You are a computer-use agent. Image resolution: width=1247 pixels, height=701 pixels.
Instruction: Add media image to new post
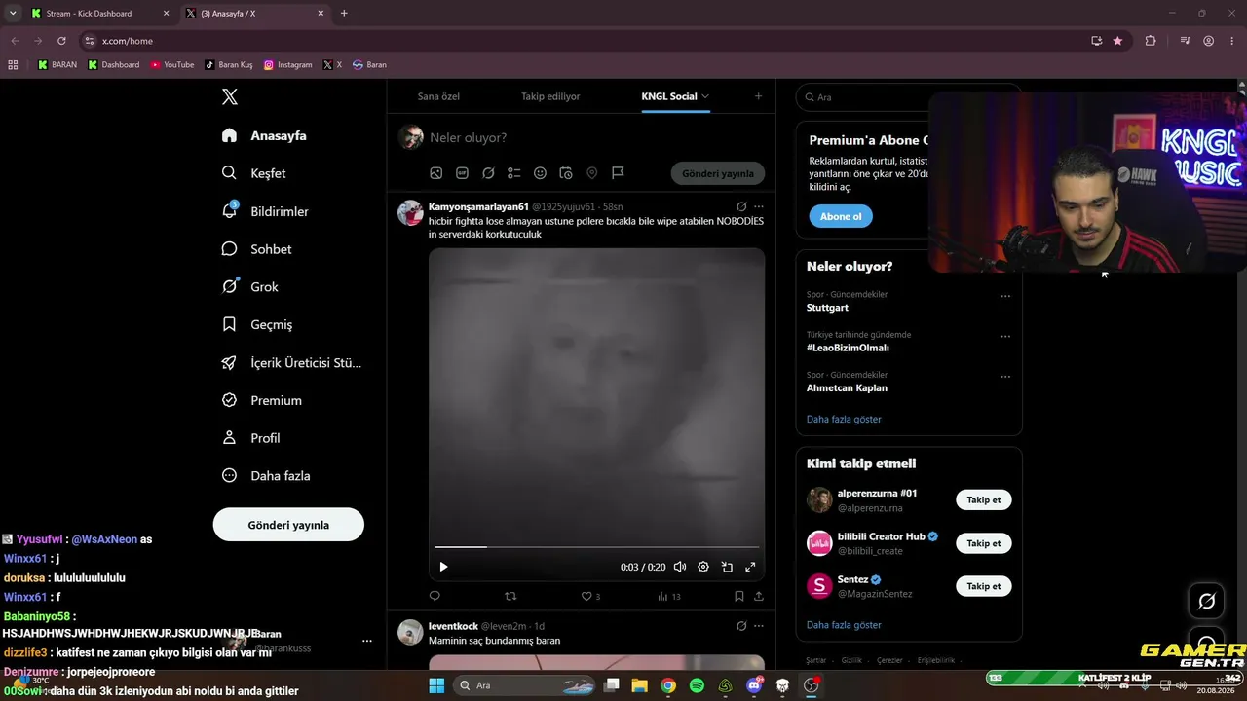[x=436, y=173]
